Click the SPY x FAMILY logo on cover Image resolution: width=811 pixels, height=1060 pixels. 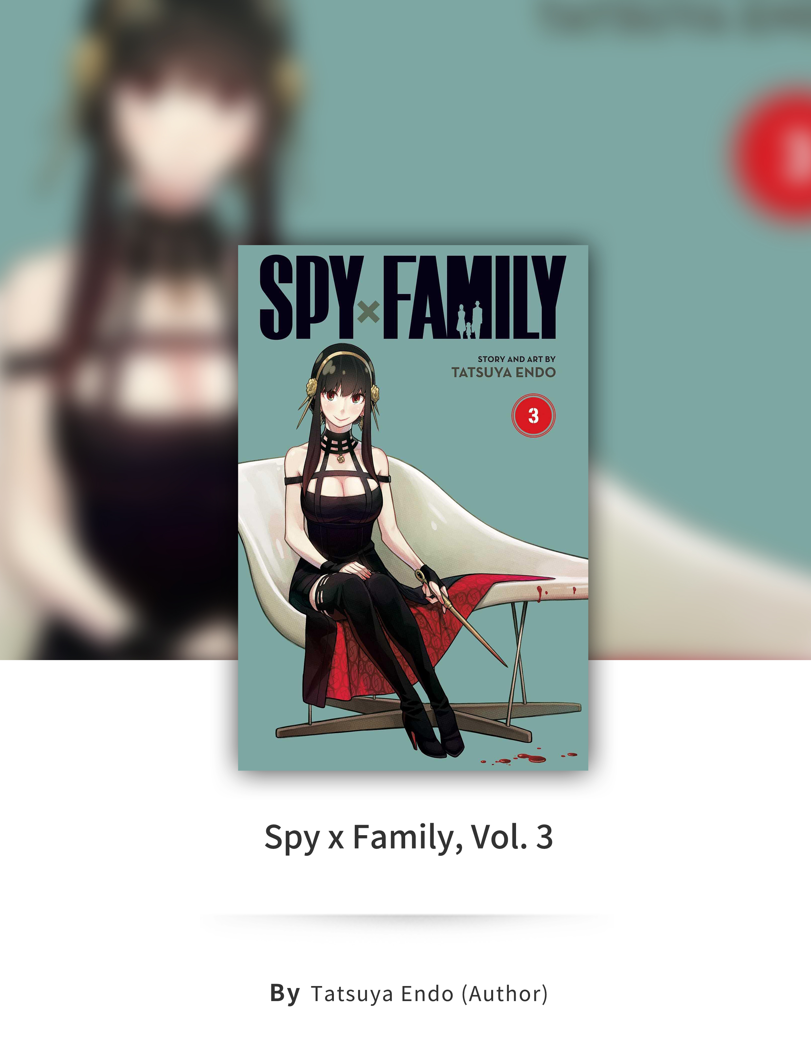click(x=413, y=297)
